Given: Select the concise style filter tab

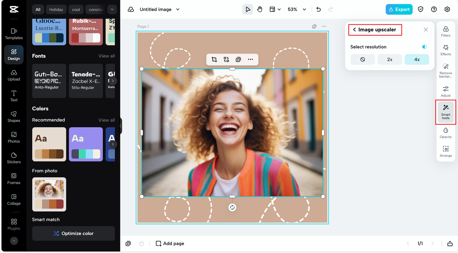Looking at the screenshot, I should [96, 9].
